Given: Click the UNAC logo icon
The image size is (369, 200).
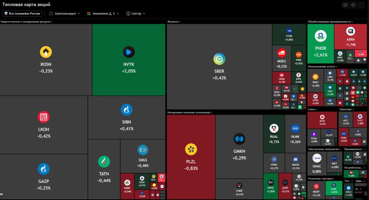Looking at the screenshot, I should tap(317, 158).
